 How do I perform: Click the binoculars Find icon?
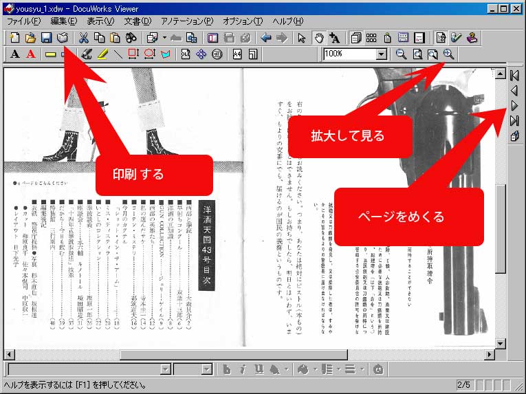point(131,38)
